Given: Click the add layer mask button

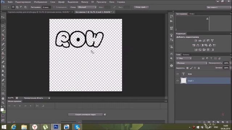Looking at the screenshot, I should pyautogui.click(x=209, y=122).
